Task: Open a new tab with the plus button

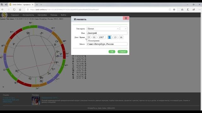Action: (37, 5)
